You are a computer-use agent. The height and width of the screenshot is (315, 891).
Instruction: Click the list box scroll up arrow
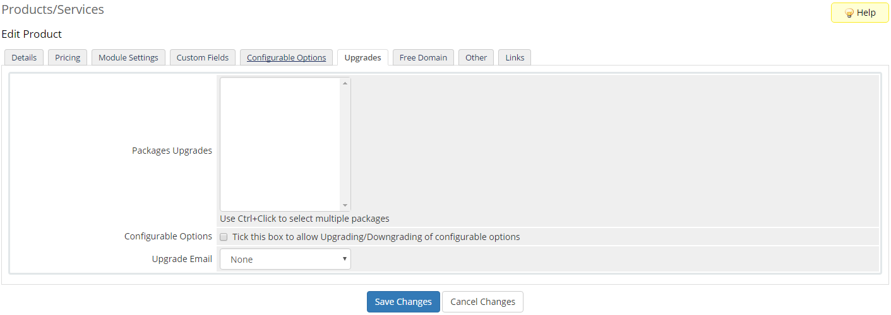click(x=345, y=83)
